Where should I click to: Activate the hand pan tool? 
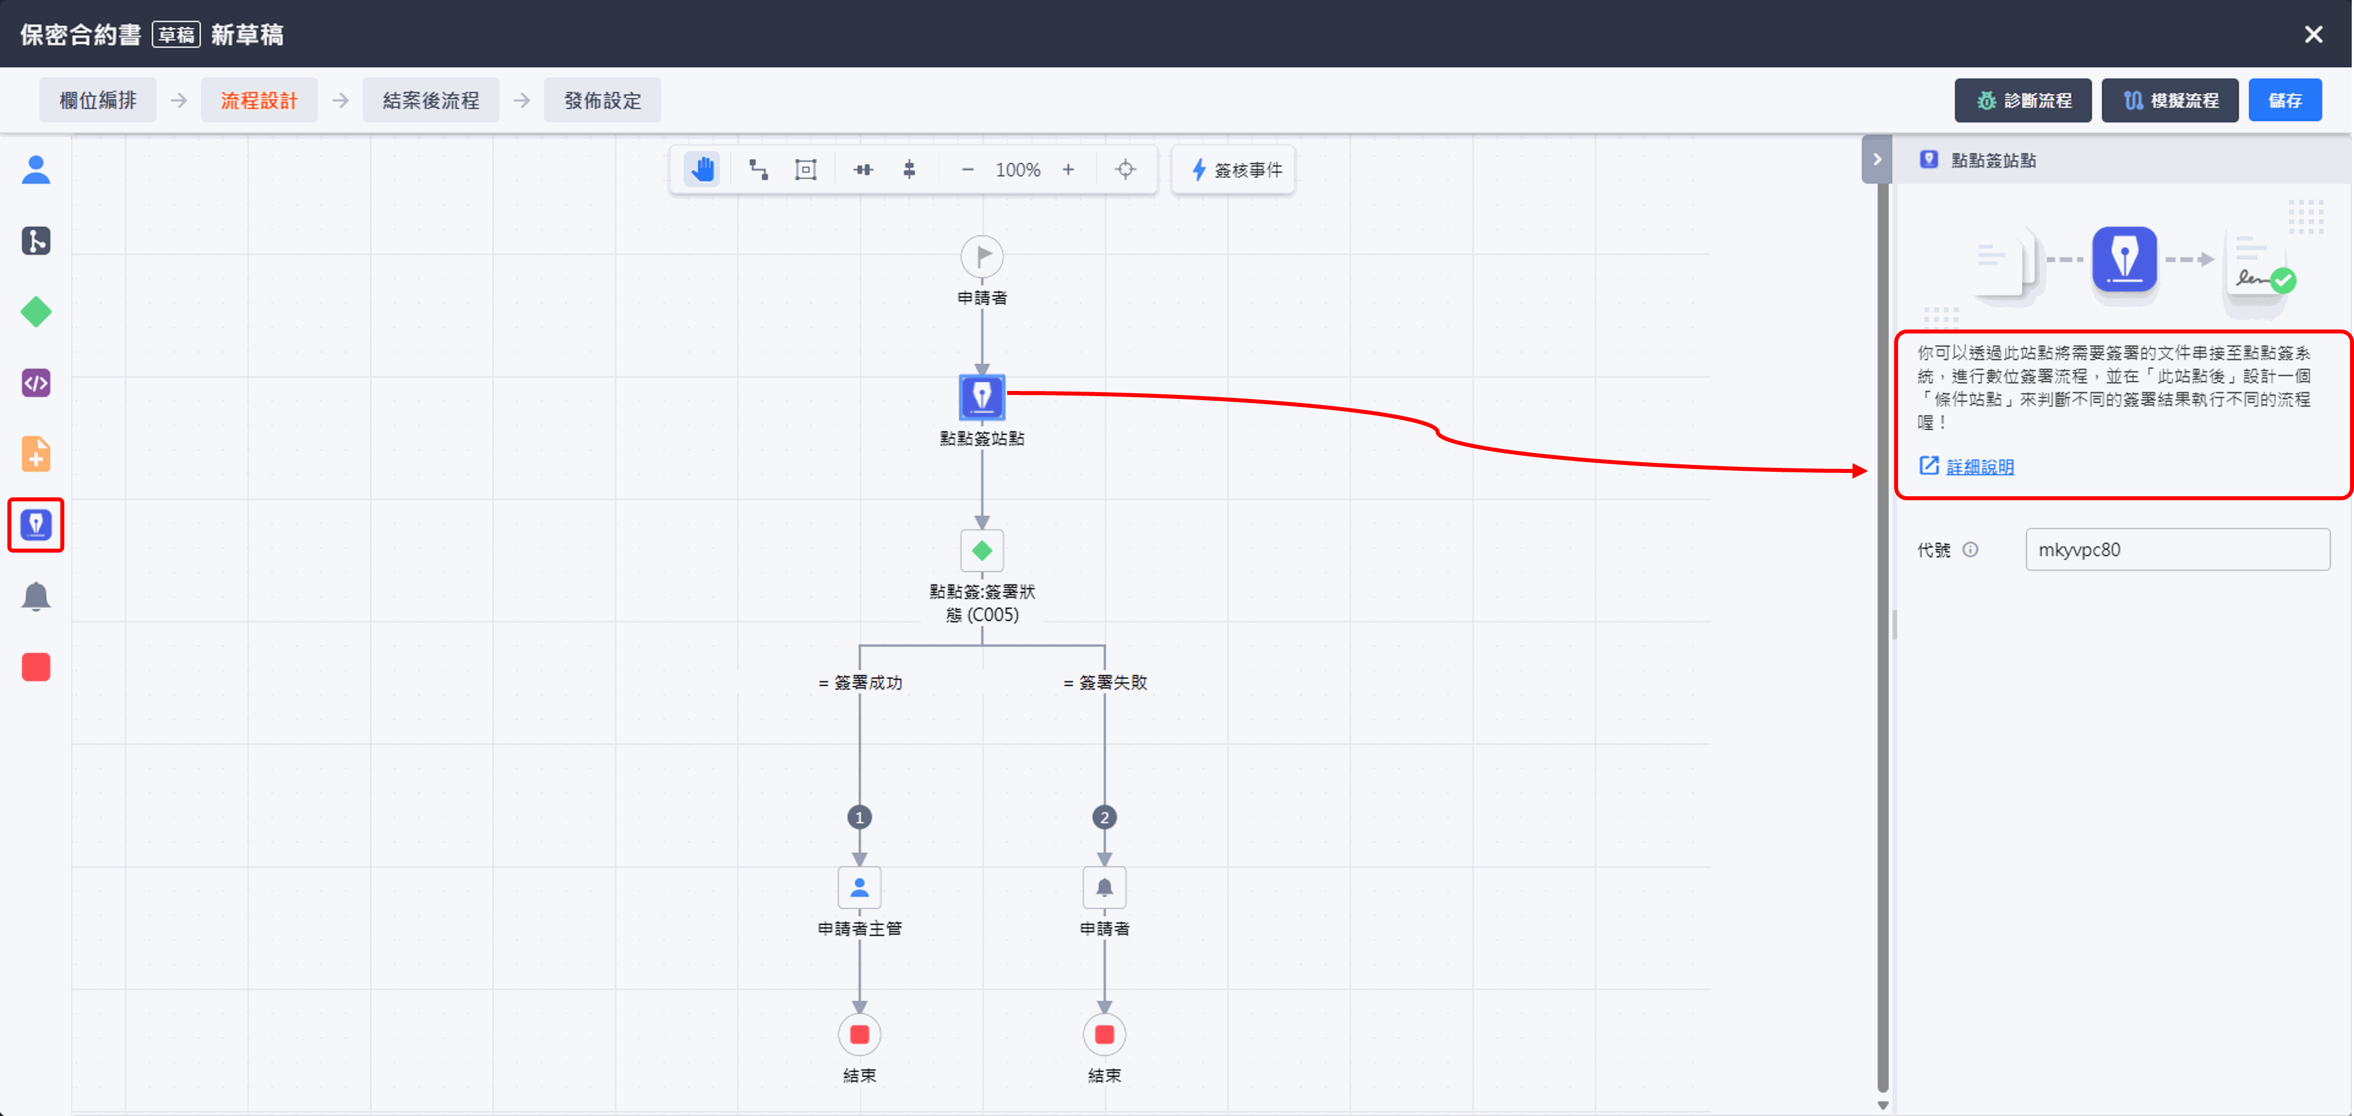(702, 169)
